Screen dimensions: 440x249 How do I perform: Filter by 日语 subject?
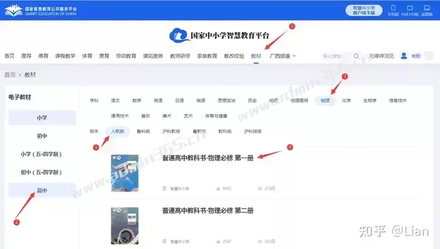point(179,100)
